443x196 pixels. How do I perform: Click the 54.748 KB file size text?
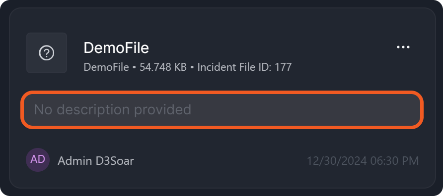coord(163,67)
